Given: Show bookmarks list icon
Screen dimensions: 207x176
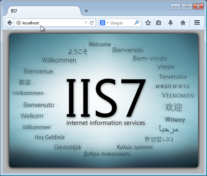Looking at the screenshot, I should [159, 23].
